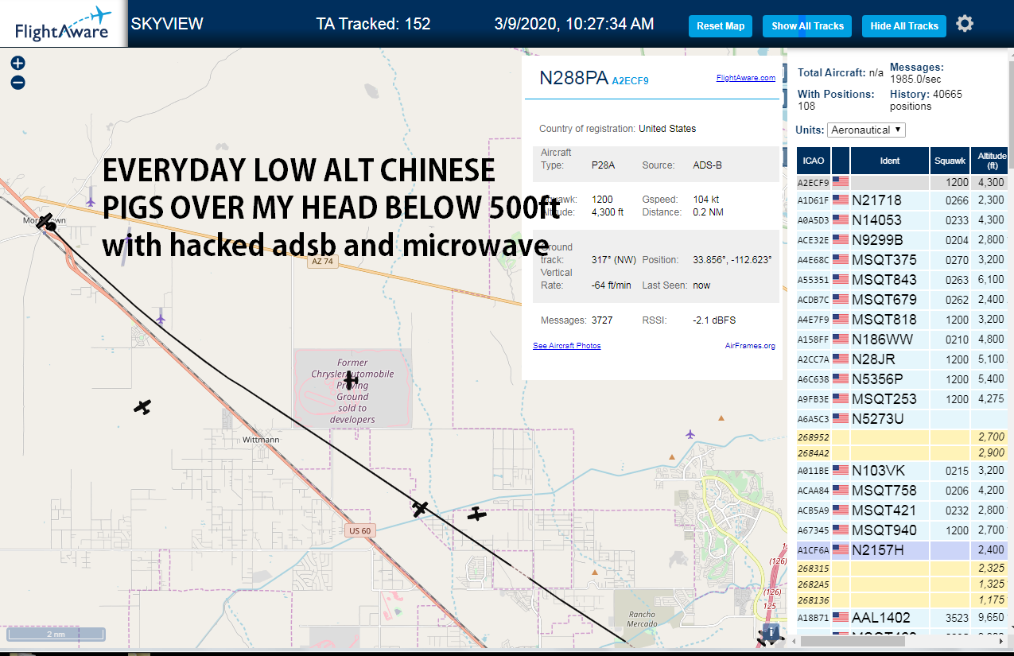The height and width of the screenshot is (656, 1014).
Task: Select the yellow row with ICAO 268952
Action: click(903, 437)
